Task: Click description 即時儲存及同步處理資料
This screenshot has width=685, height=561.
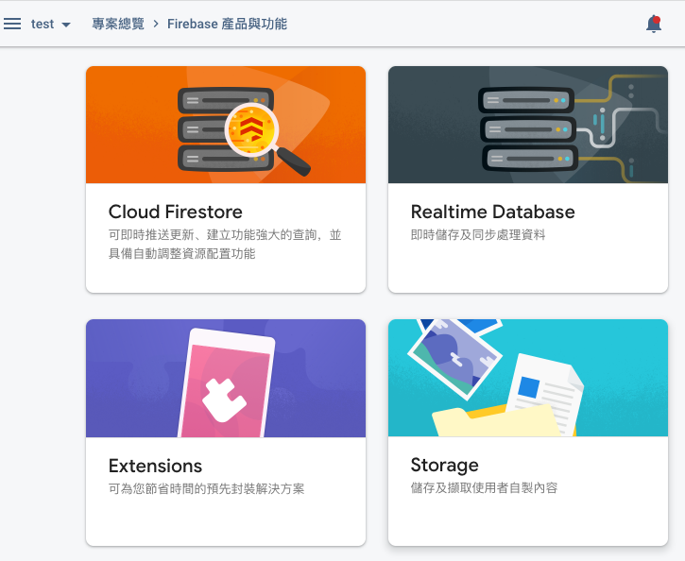Action: 478,235
